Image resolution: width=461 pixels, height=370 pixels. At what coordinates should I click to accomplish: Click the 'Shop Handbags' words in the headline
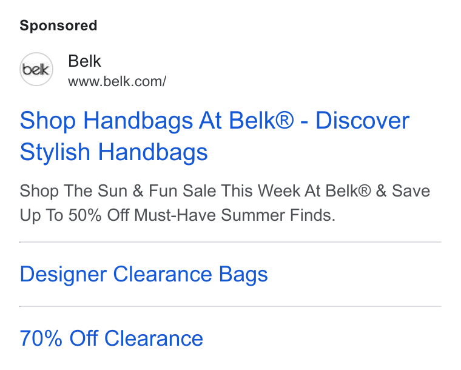point(106,121)
